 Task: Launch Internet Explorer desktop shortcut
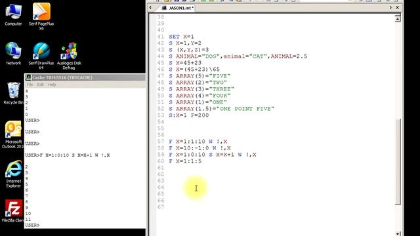pyautogui.click(x=13, y=174)
